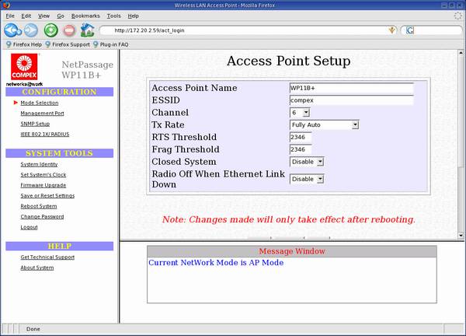Click the 'Current NetWork Mode is AP Mode' message
Screen dimensions: 466x336
[216, 263]
